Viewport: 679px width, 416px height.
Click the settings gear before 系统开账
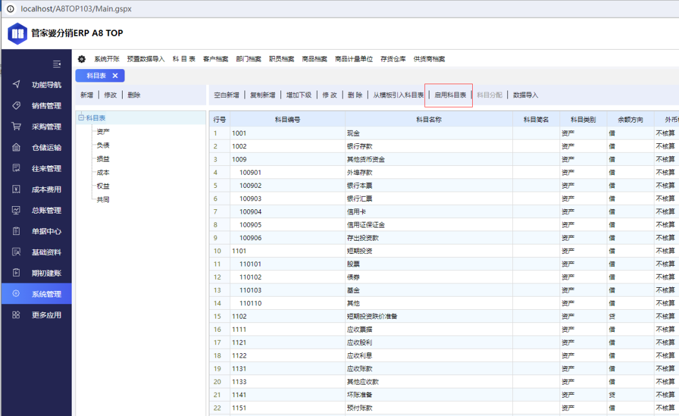pos(82,59)
